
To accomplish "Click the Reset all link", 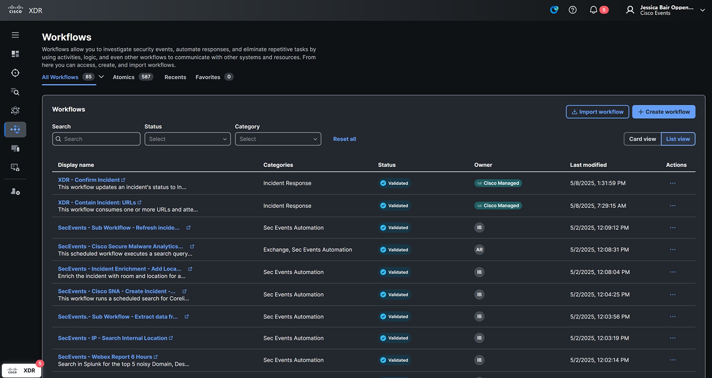I will coord(345,139).
